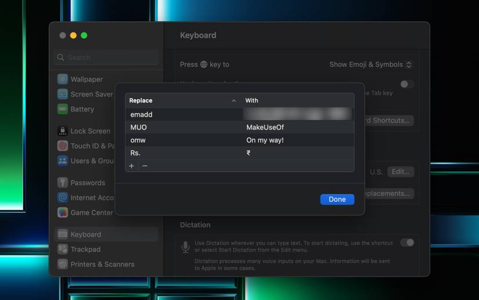
Task: Click the Search field in sidebar
Action: 106,57
